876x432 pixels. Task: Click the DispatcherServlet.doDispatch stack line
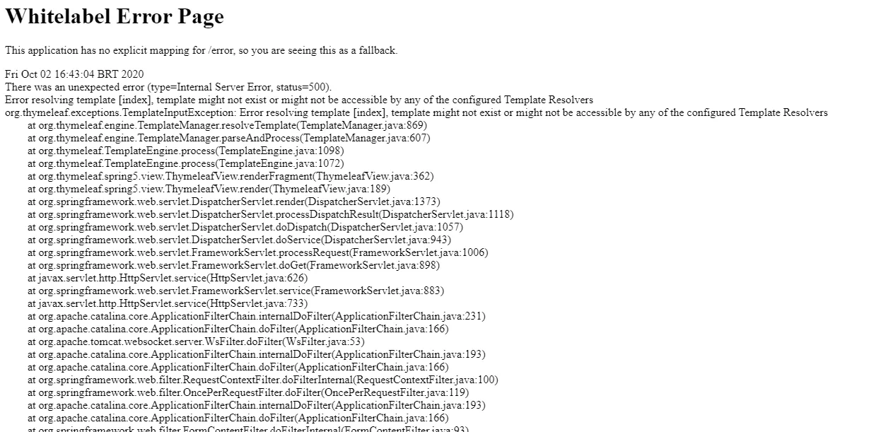(245, 227)
